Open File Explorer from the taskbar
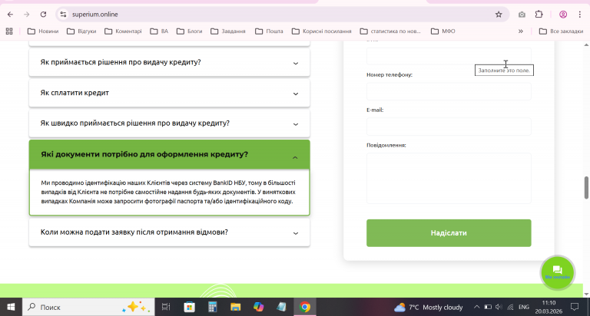The image size is (590, 316). point(236,307)
